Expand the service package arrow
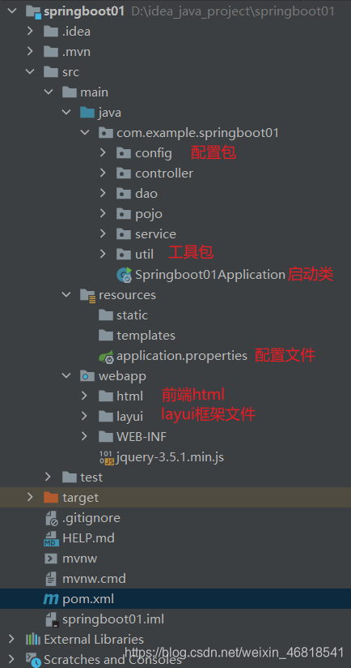Viewport: 351px width, 668px height. (x=103, y=234)
